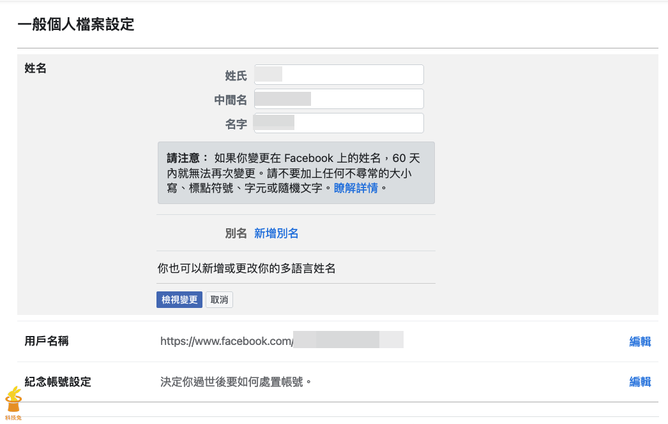Click 新增別名 to add a nickname
Image resolution: width=668 pixels, height=424 pixels.
coord(276,233)
